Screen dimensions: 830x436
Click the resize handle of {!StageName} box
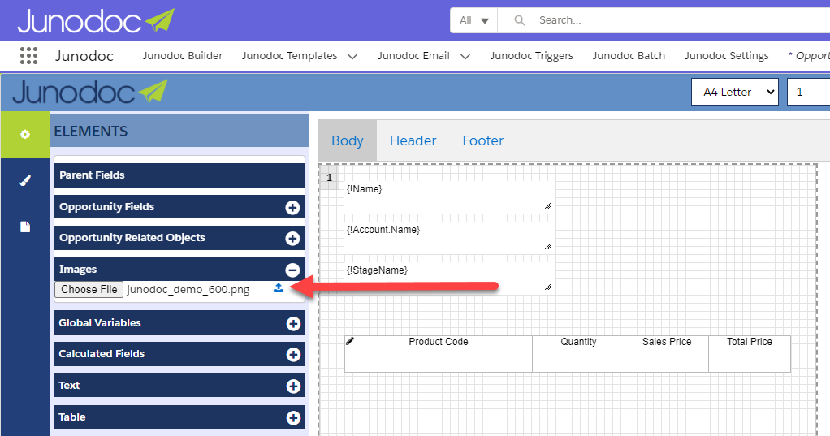(x=547, y=287)
